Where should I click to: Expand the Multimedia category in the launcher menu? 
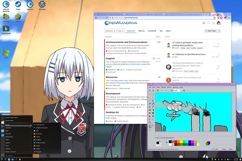[x=18, y=136]
